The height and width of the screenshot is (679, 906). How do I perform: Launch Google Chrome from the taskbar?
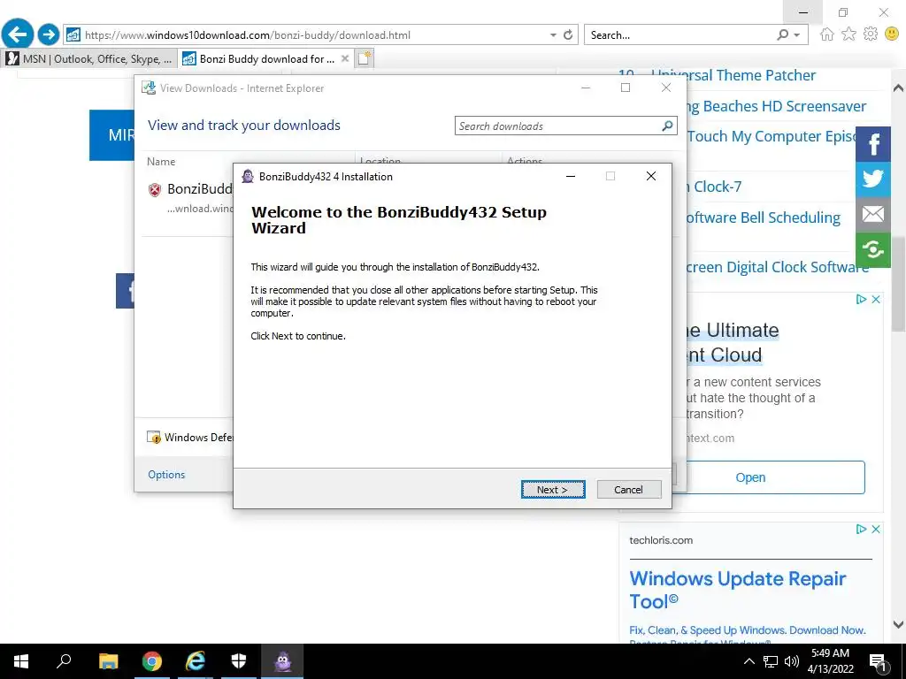pos(152,661)
